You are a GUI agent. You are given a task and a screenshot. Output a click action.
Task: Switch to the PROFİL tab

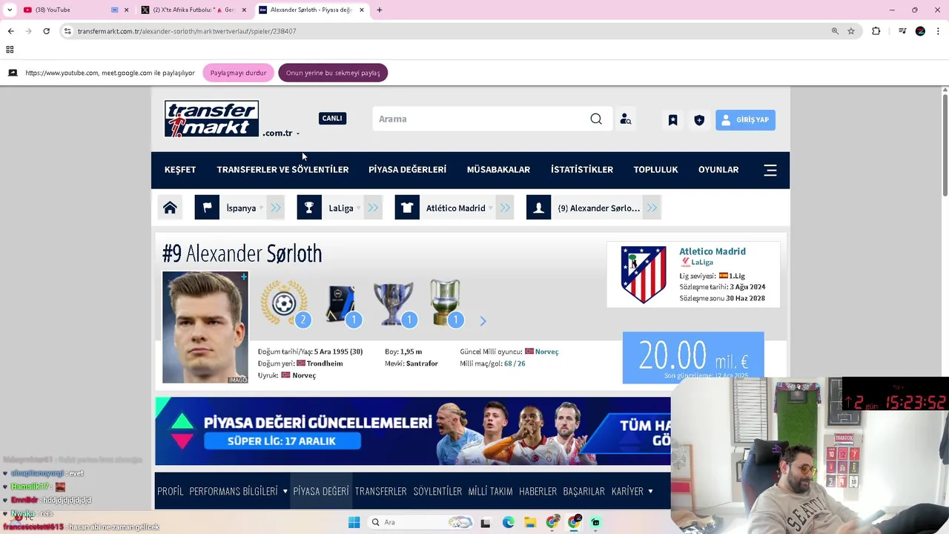pyautogui.click(x=170, y=491)
